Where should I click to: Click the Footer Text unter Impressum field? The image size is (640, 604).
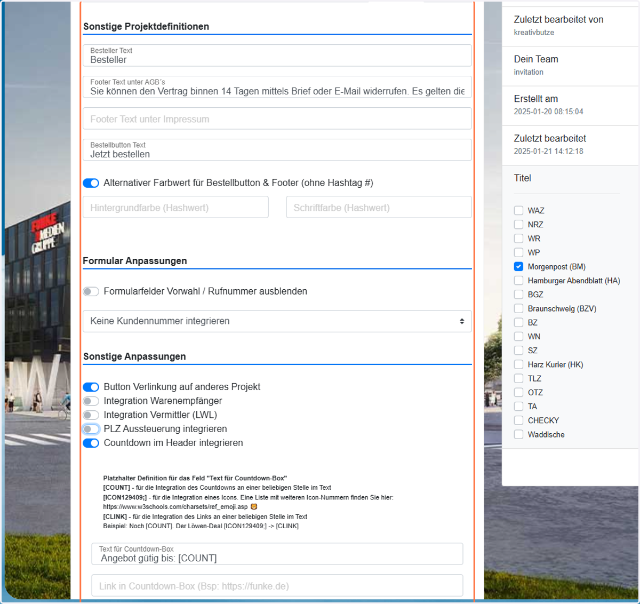click(277, 118)
